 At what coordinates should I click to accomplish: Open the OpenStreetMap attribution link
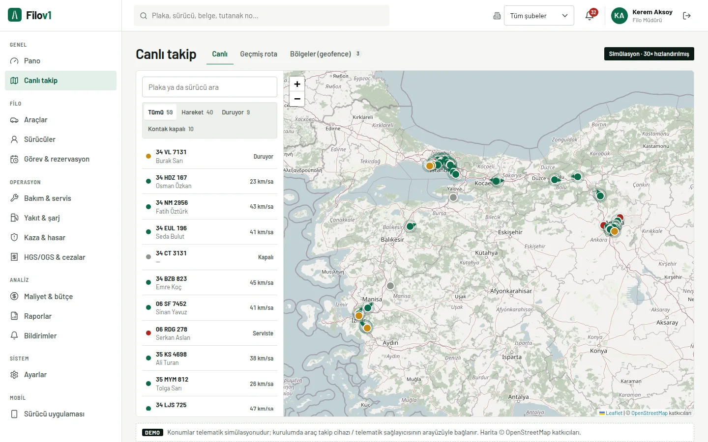[x=649, y=413]
